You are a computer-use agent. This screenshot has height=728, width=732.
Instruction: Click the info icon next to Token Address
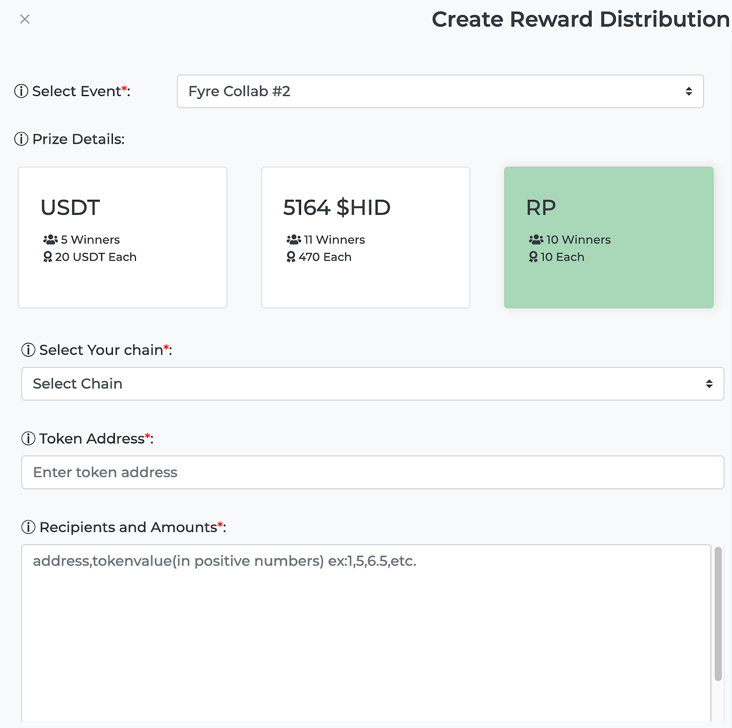click(x=28, y=438)
